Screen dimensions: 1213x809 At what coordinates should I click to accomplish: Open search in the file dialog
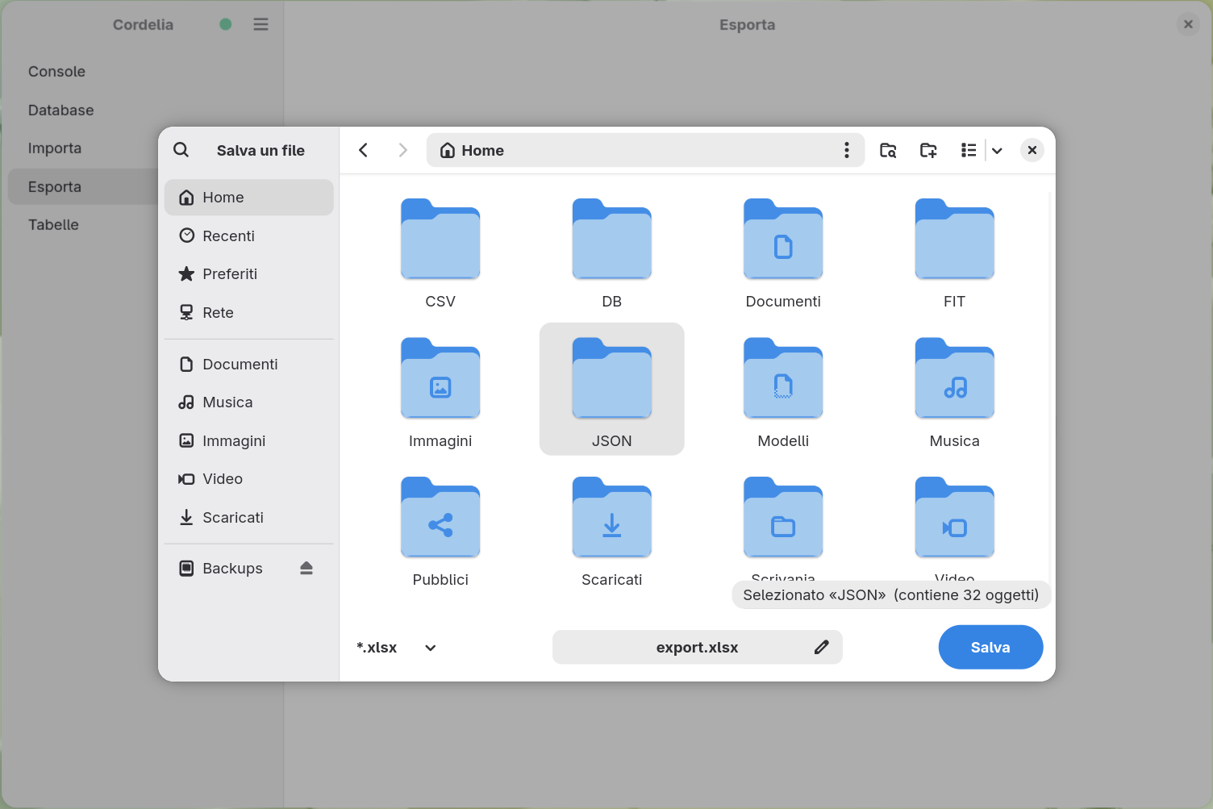[181, 150]
